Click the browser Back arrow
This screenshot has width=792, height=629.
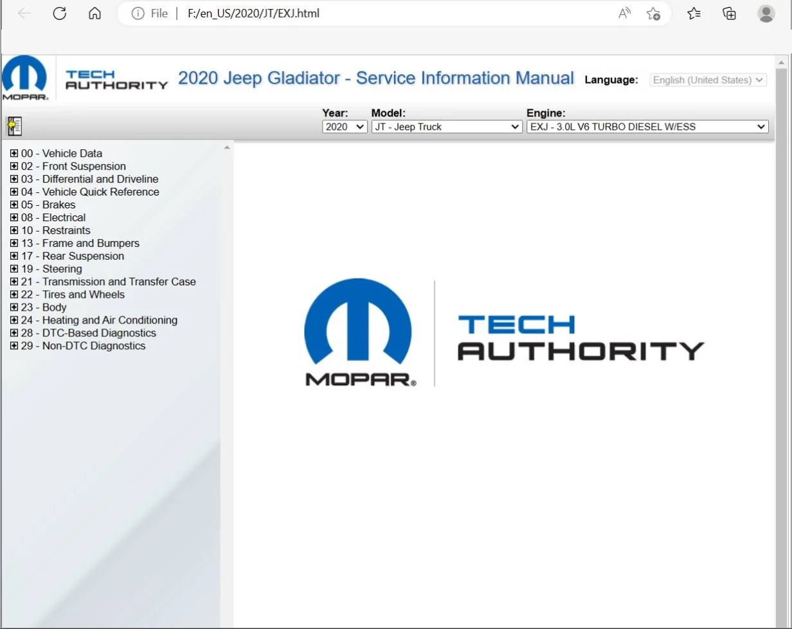point(24,14)
